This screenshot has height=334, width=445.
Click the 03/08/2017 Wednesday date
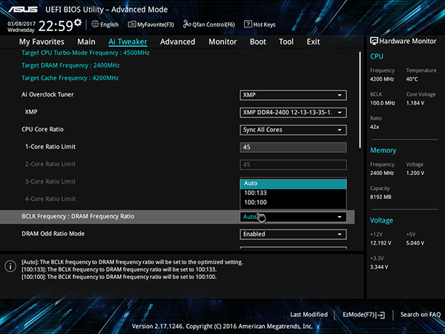(x=22, y=27)
